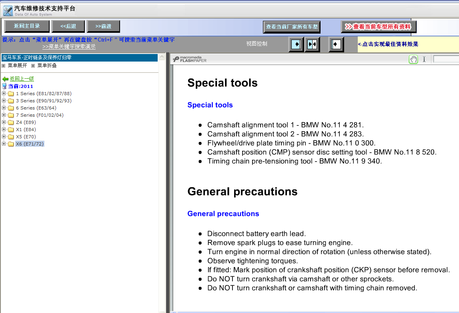Select the 3 Series (E90/91/92/93) item
The image size is (459, 313).
point(44,101)
